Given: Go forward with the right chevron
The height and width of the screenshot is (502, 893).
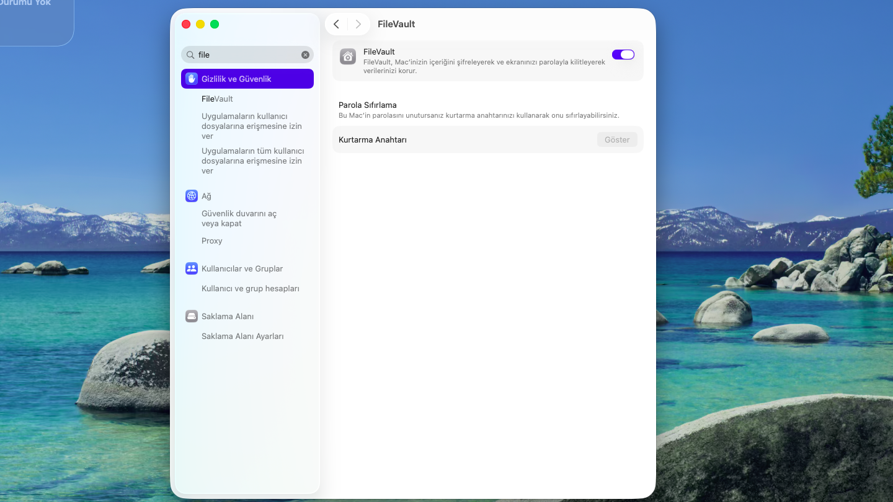Looking at the screenshot, I should (x=358, y=24).
